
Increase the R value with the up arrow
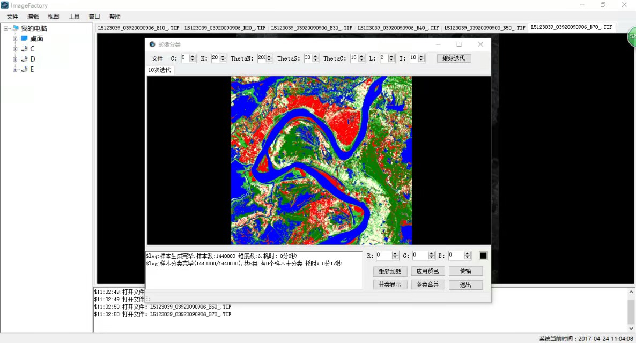(x=395, y=254)
